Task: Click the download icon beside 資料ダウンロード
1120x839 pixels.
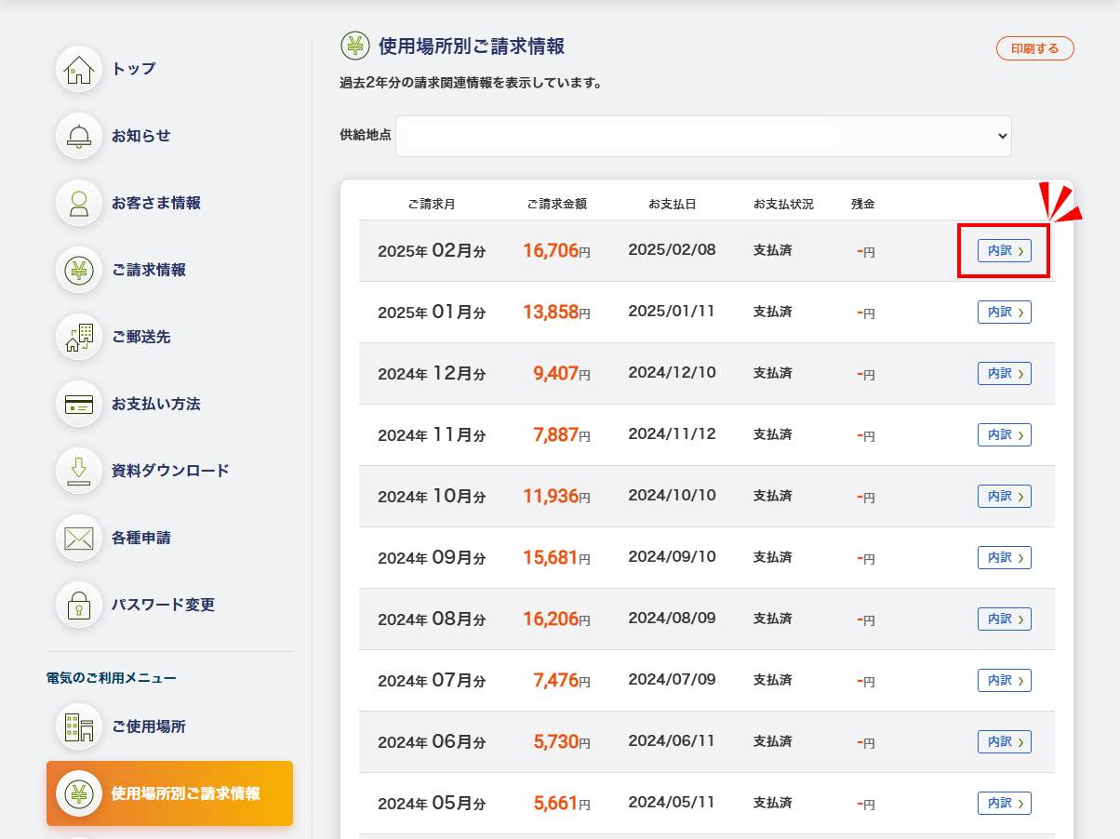Action: [x=79, y=471]
